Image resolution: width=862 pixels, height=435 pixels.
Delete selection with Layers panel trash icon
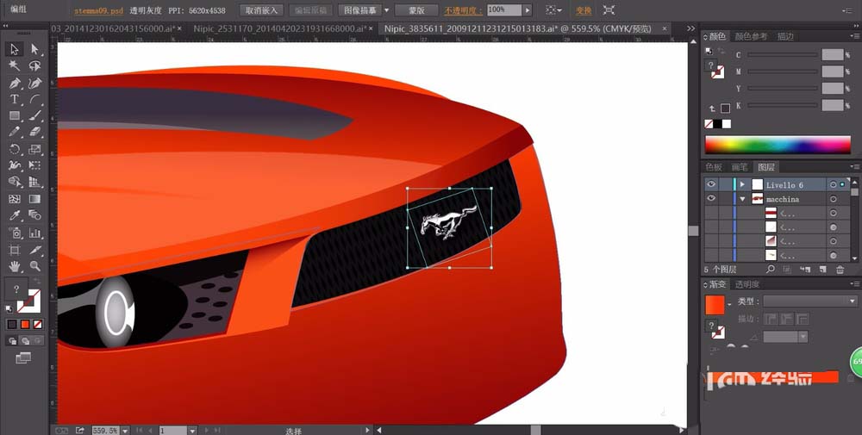(x=840, y=269)
